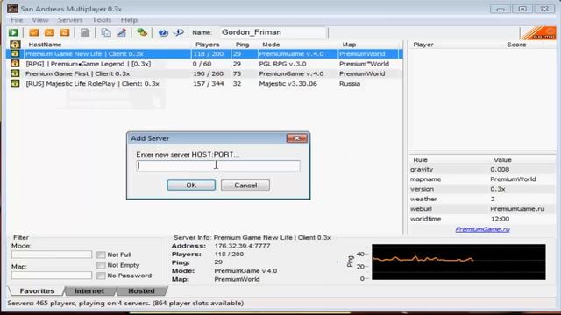Open the Servers menu
This screenshot has height=315, width=561.
[x=70, y=20]
